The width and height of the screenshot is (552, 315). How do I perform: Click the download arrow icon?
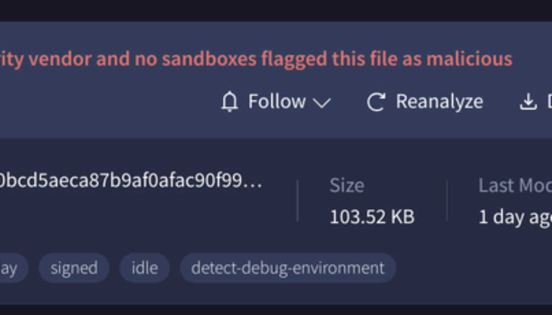coord(528,102)
